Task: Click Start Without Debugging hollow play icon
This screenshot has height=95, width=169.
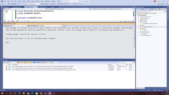Action: point(50,4)
